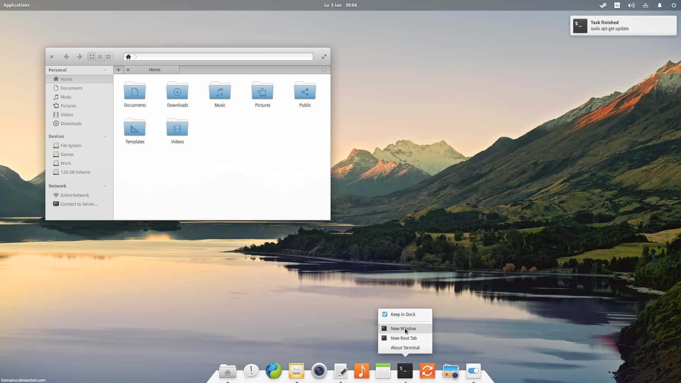681x383 pixels.
Task: Click Connect to Server in the sidebar
Action: pos(79,204)
